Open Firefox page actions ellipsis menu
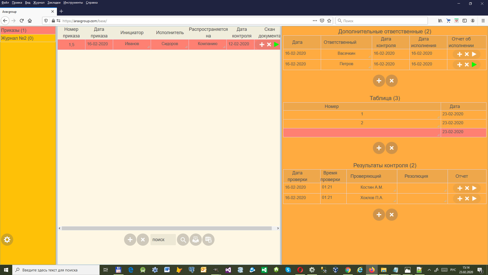 pyautogui.click(x=315, y=21)
